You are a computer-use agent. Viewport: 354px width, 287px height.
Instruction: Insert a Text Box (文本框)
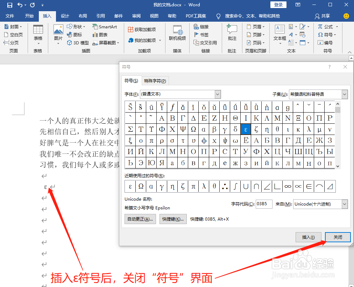pyautogui.click(x=280, y=35)
